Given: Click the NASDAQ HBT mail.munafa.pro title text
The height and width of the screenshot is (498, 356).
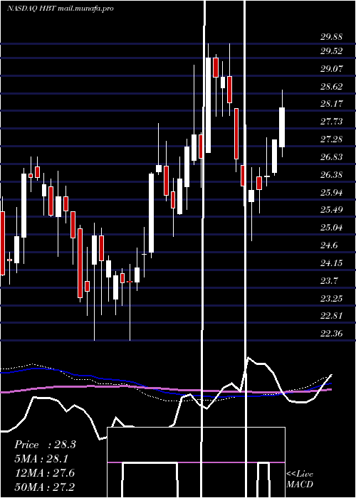Looking at the screenshot, I should pyautogui.click(x=60, y=9).
